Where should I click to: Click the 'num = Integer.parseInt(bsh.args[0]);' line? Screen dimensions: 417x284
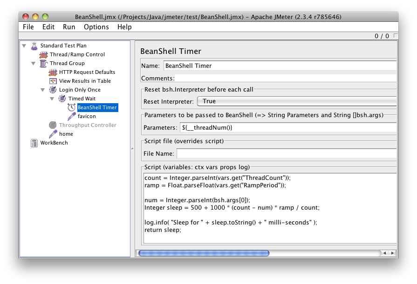(x=197, y=200)
